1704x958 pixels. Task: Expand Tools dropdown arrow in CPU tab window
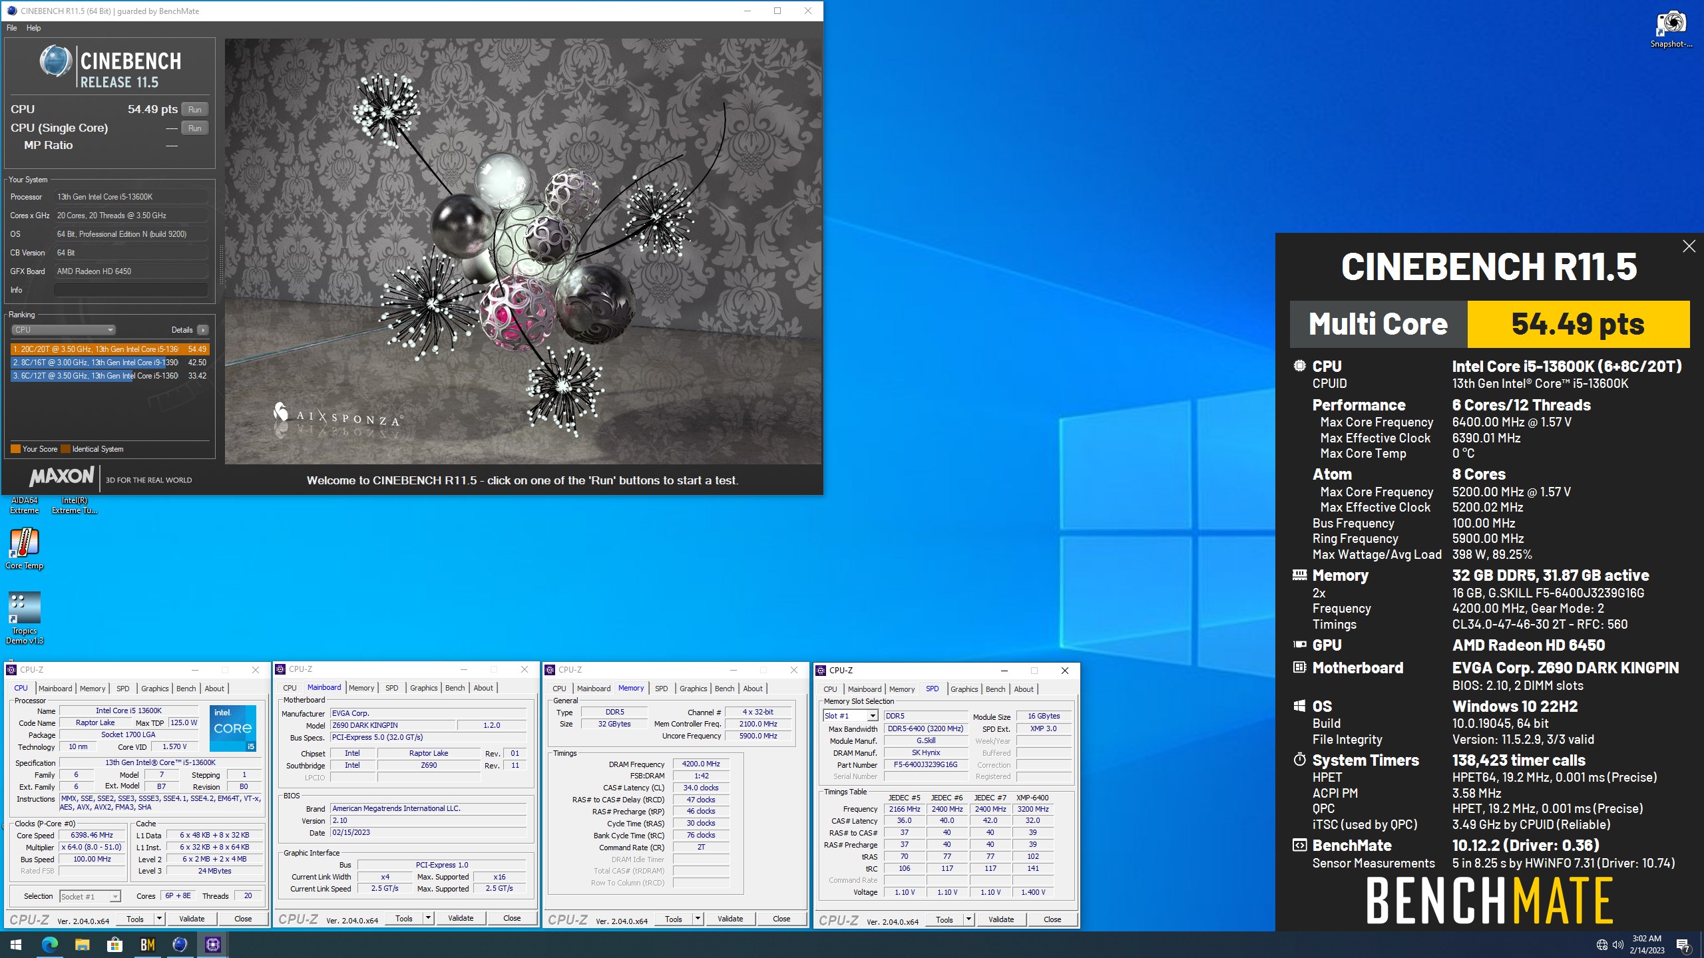click(159, 919)
